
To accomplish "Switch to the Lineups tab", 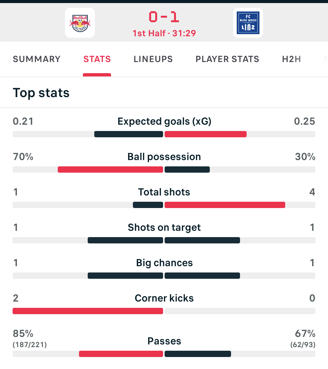I will coord(153,59).
